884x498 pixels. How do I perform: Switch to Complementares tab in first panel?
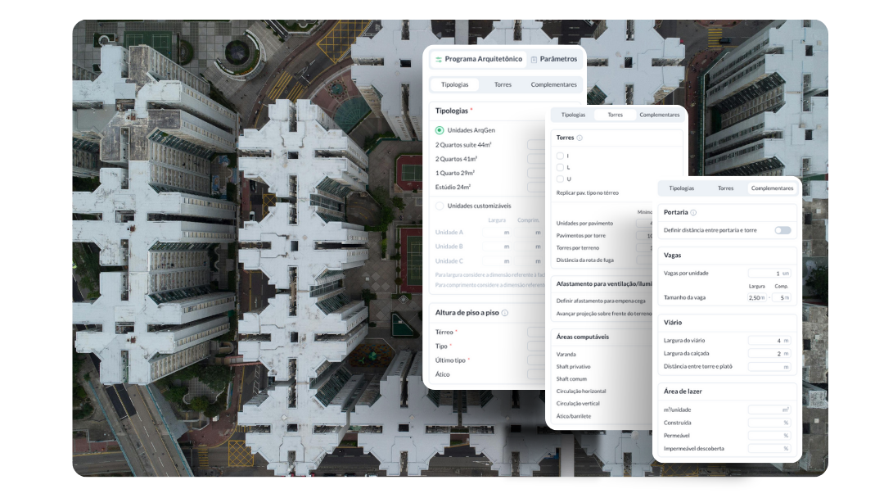coord(553,84)
